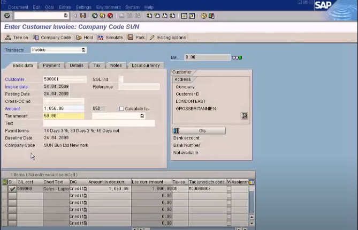Click the Find Next icon
Screen dimensions: 358x230
click(x=138, y=16)
